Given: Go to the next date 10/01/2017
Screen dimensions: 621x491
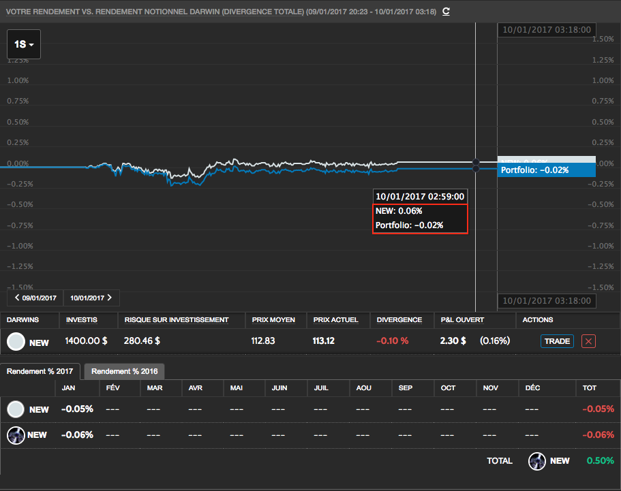Looking at the screenshot, I should (x=91, y=298).
